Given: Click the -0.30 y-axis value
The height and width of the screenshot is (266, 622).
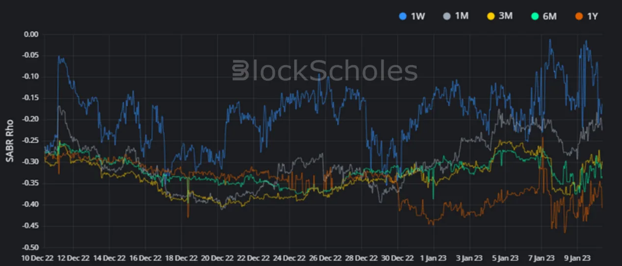Looking at the screenshot, I should [30, 162].
